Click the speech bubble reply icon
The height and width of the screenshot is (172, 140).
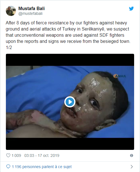tap(8, 167)
